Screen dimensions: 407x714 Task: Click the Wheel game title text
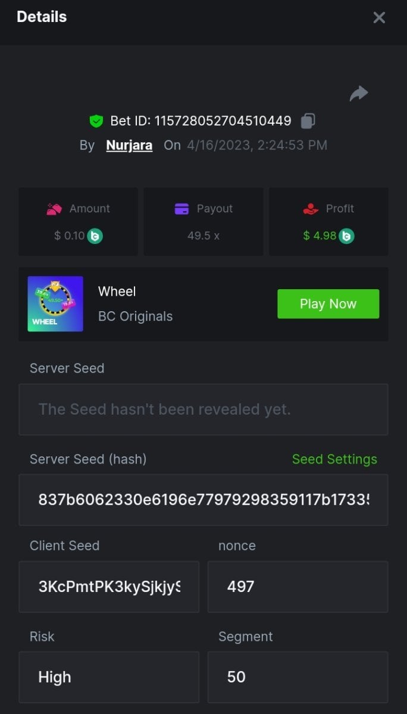(x=117, y=292)
